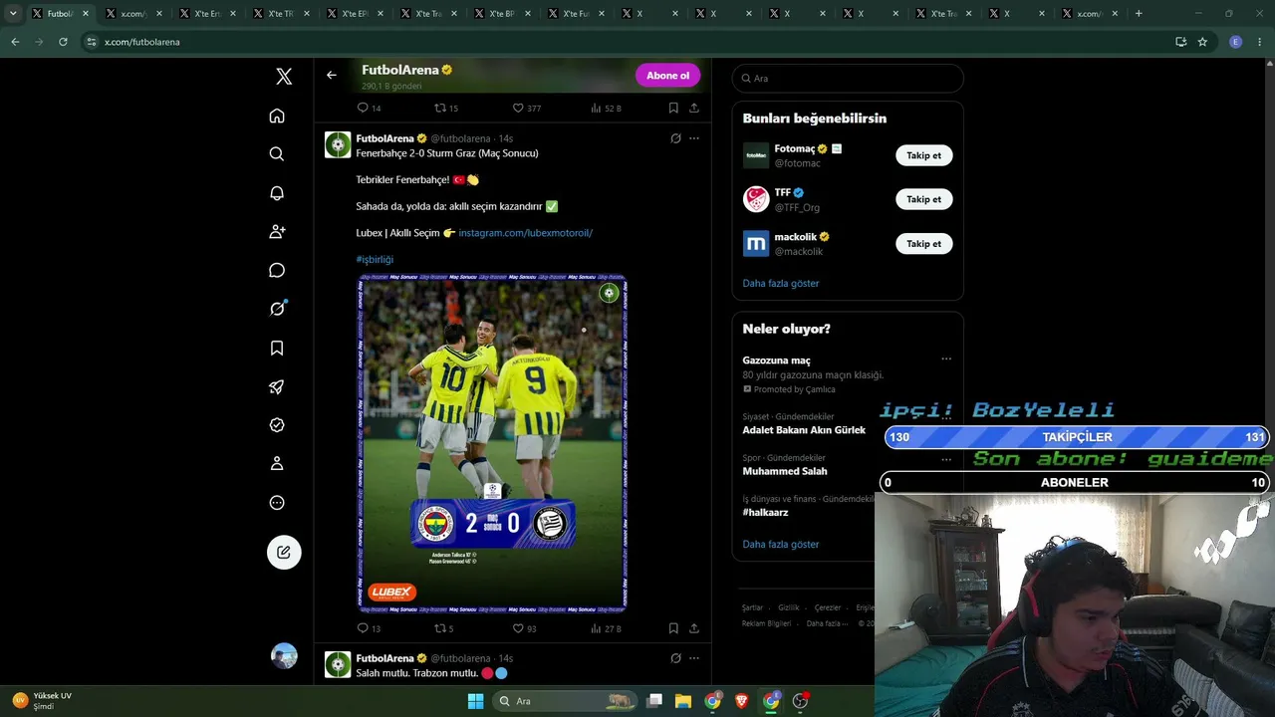This screenshot has width=1275, height=717.
Task: Open more options on the Fenerbahçe match post
Action: 694,138
